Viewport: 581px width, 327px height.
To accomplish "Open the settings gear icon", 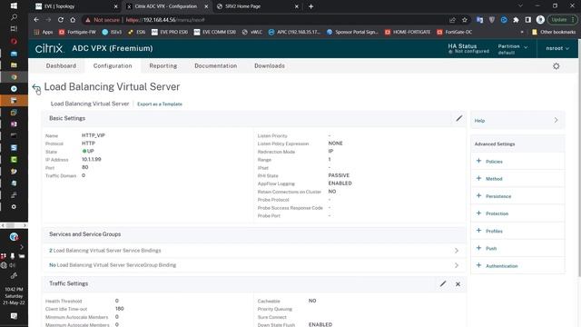I will [x=556, y=66].
